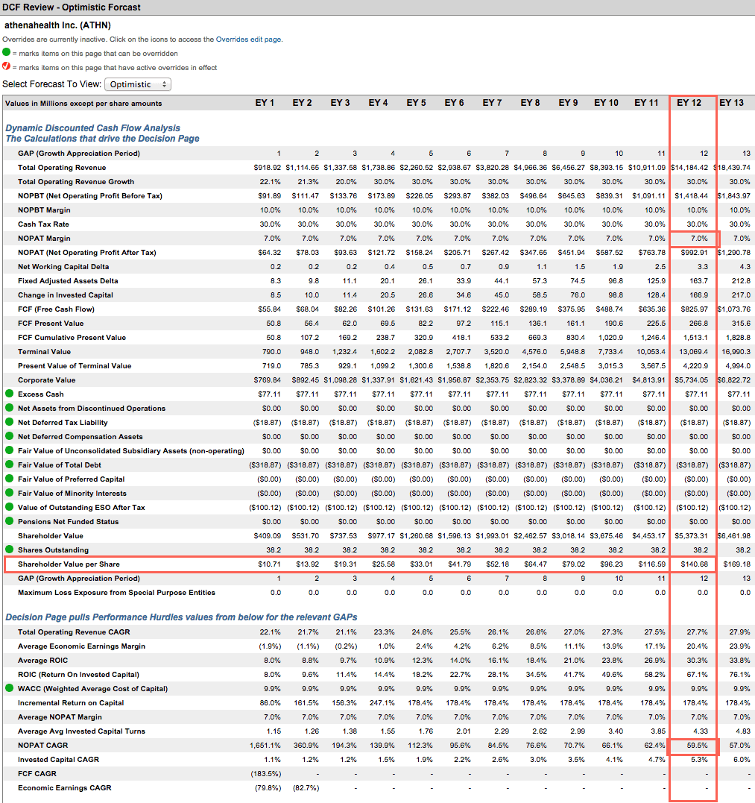Image resolution: width=755 pixels, height=803 pixels.
Task: Click the Corporate Value row label
Action: pyautogui.click(x=46, y=380)
